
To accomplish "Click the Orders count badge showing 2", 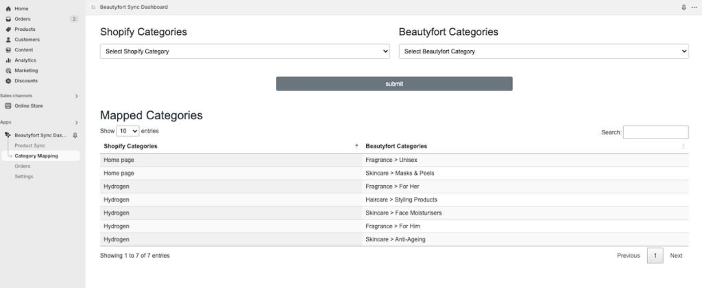I will tap(74, 19).
